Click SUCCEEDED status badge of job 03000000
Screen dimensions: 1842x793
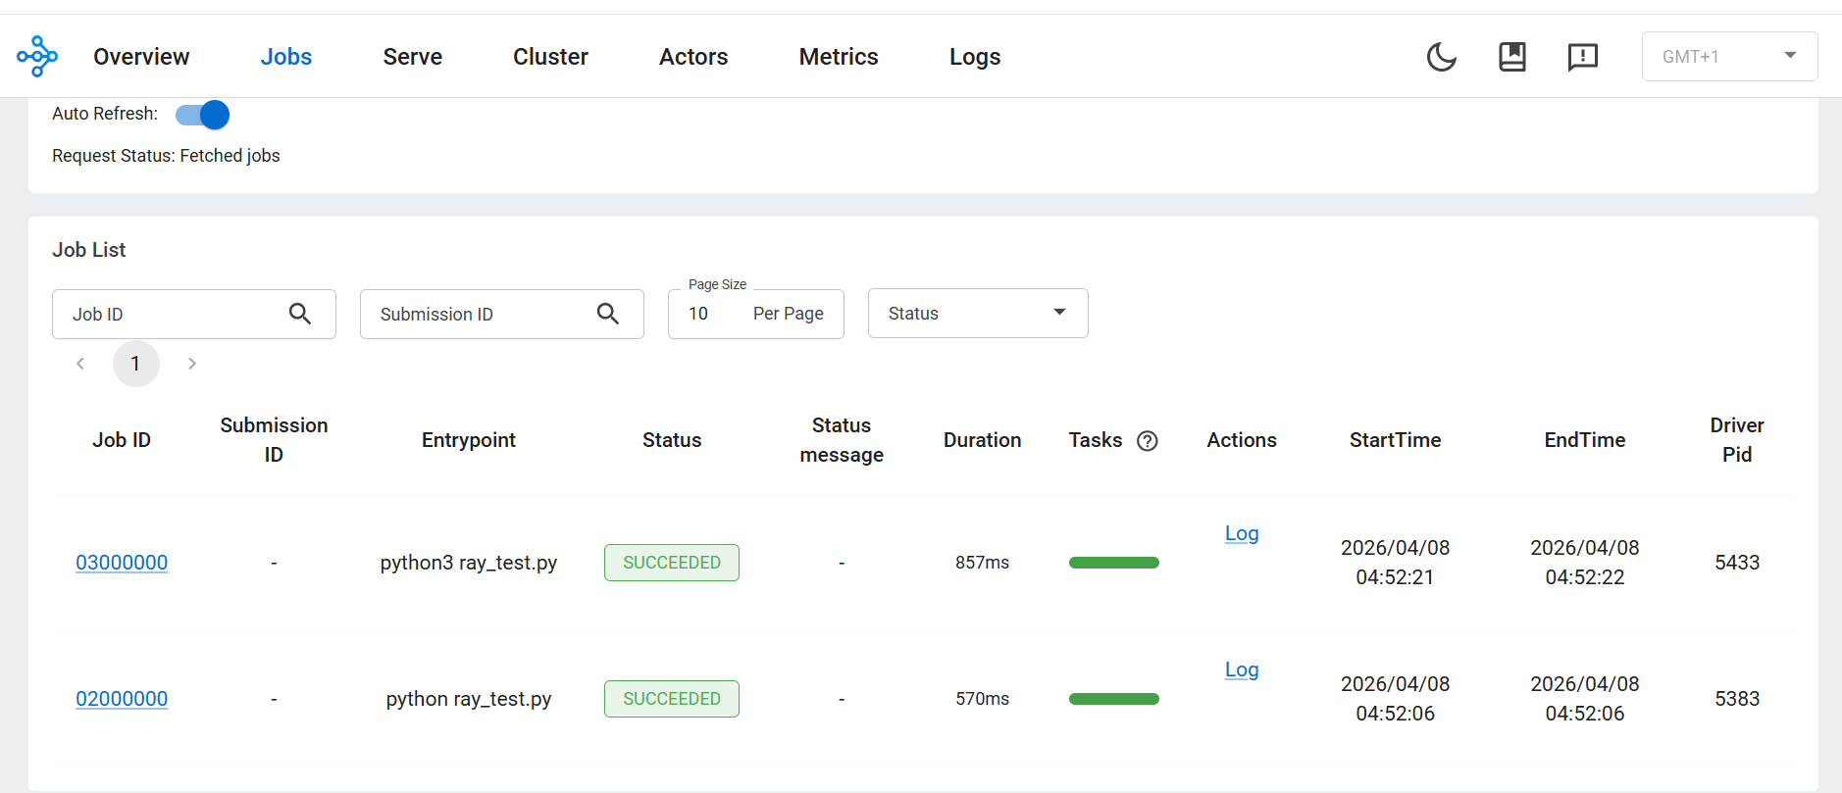coord(672,563)
